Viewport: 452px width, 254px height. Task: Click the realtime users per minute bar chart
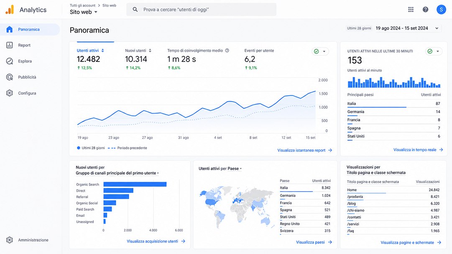(394, 82)
